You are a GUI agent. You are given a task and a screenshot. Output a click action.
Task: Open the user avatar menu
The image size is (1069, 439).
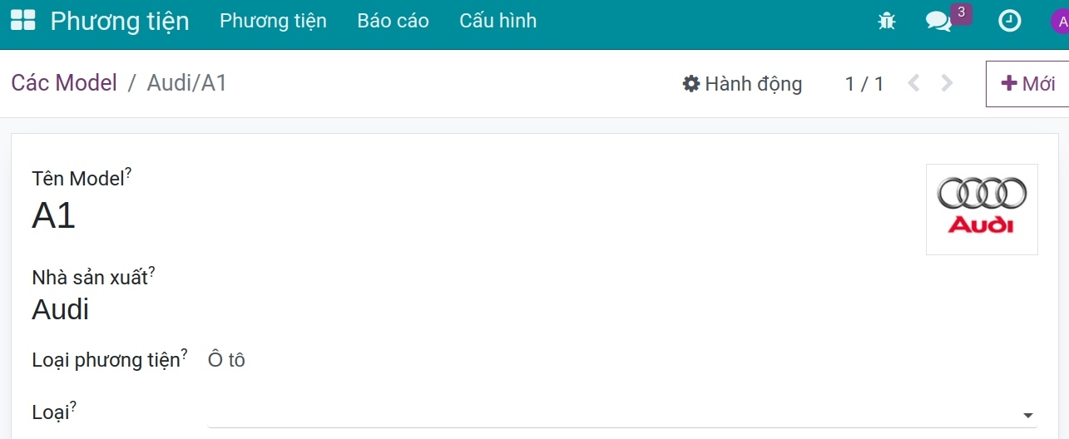pos(1060,22)
